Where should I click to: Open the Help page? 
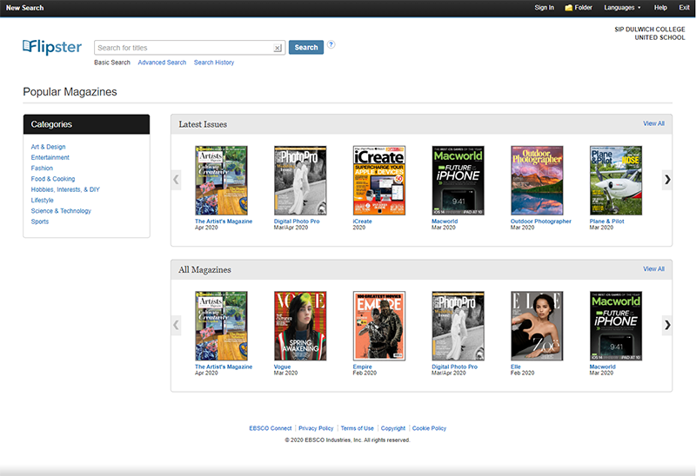coord(660,8)
